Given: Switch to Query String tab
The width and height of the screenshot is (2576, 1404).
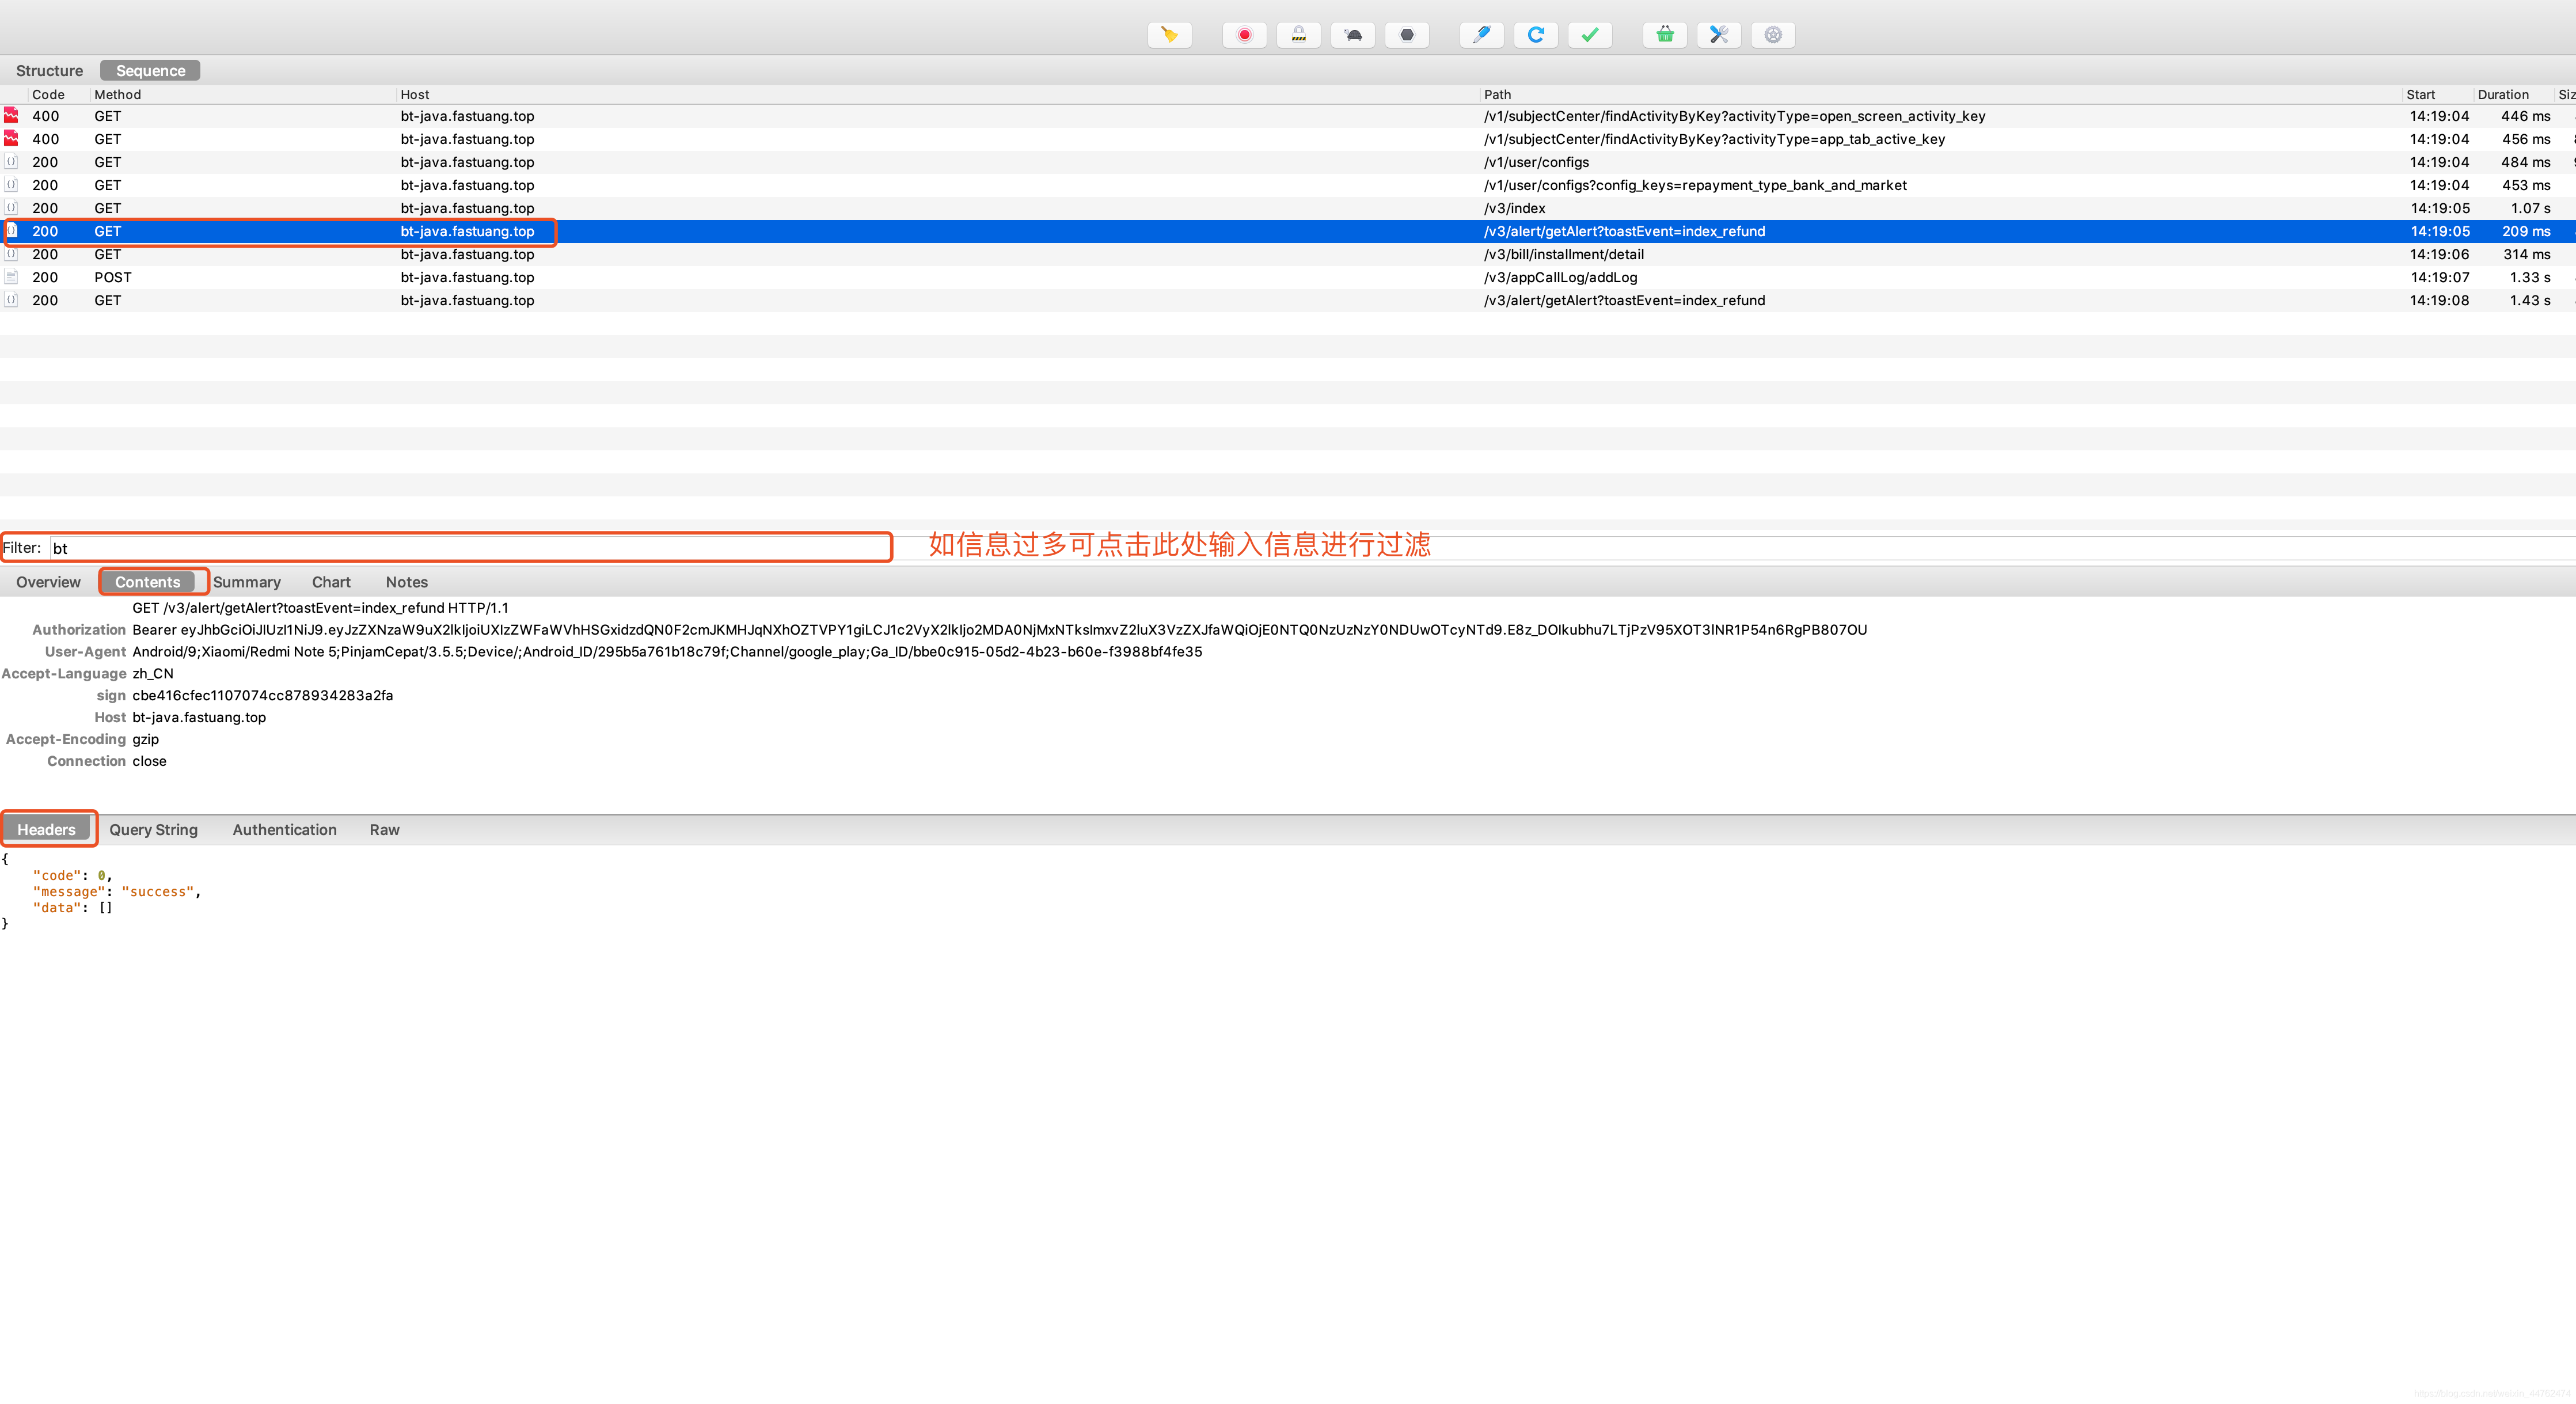Looking at the screenshot, I should coord(153,830).
